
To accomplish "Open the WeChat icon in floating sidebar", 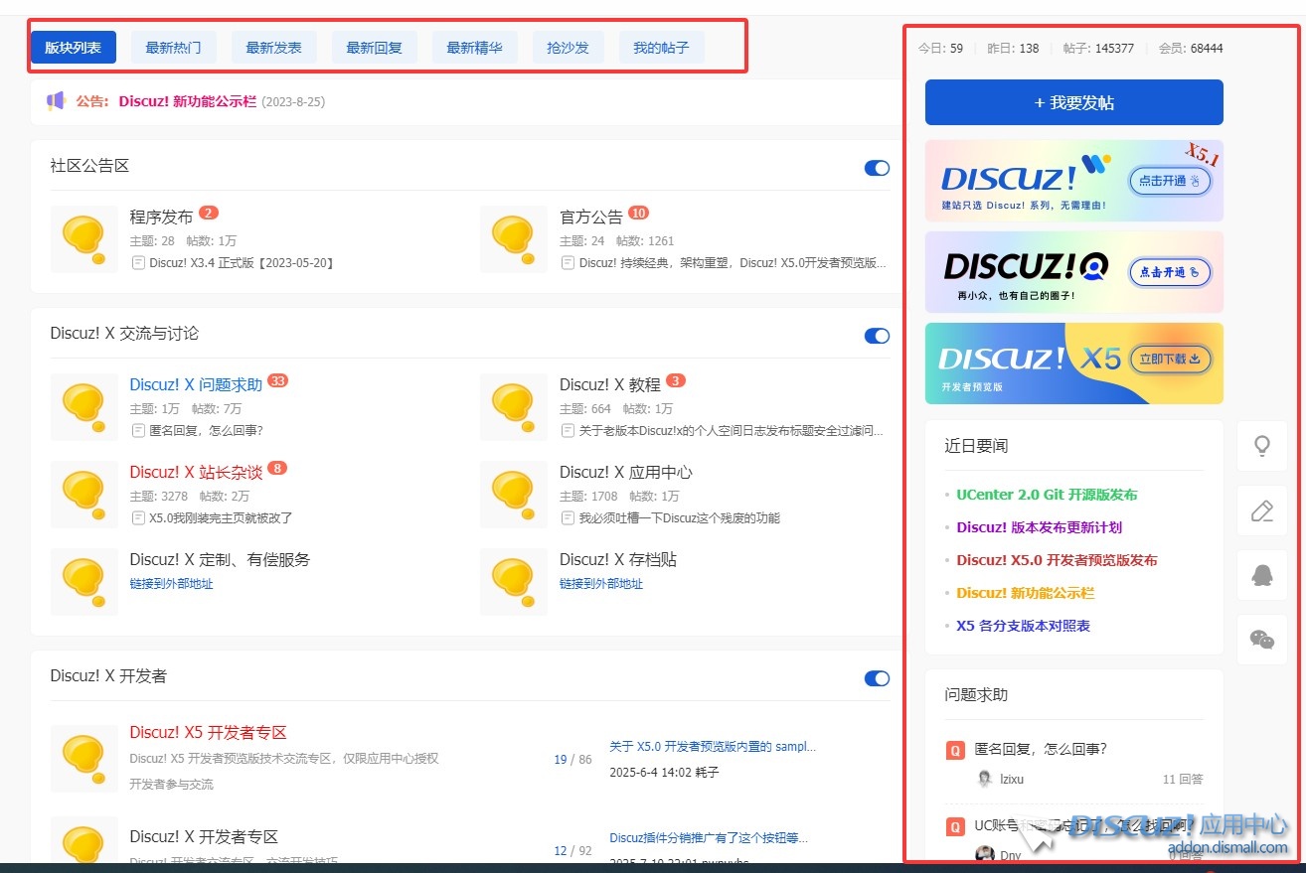I will (x=1261, y=640).
